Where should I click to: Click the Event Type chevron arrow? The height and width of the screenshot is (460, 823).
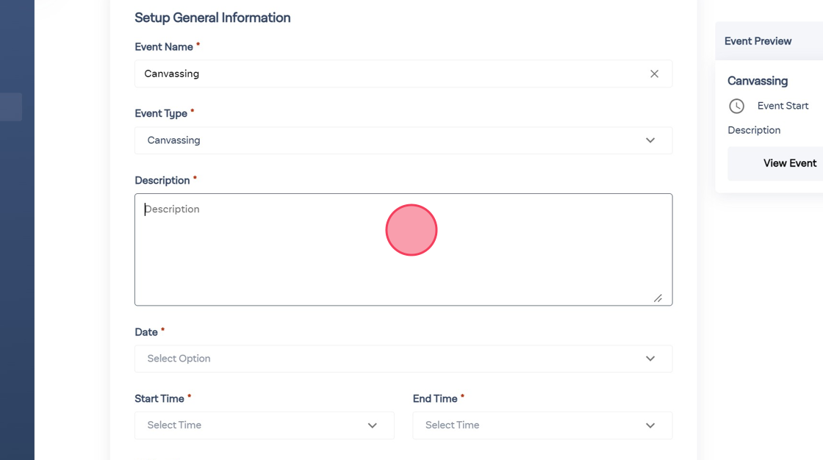(x=650, y=140)
